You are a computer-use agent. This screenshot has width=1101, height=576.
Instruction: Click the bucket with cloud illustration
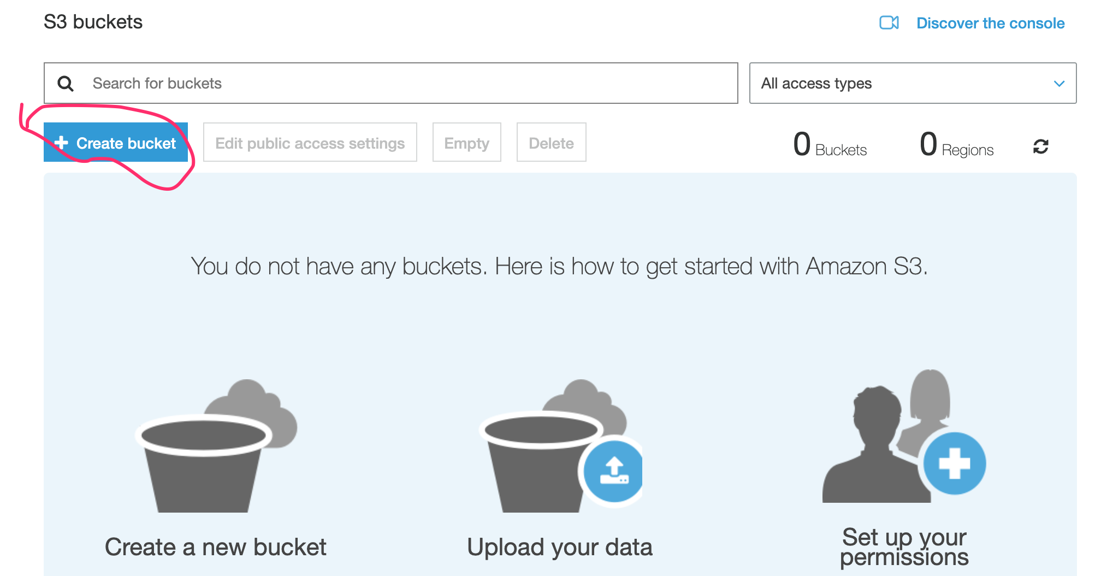(x=216, y=445)
